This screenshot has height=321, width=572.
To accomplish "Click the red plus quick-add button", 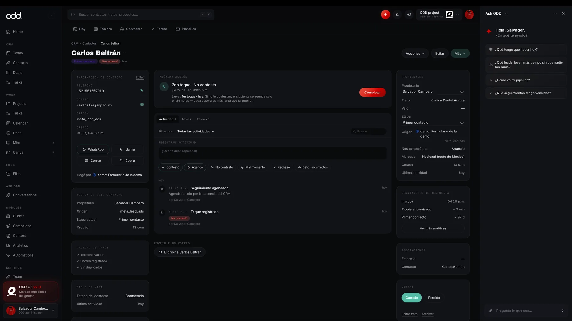I will point(385,15).
